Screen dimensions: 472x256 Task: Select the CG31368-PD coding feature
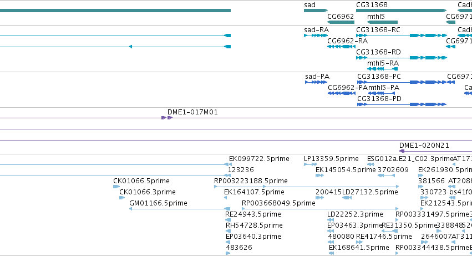point(402,104)
